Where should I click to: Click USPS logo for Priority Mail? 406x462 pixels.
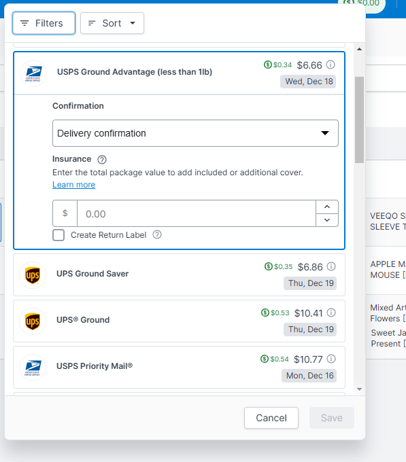33,368
